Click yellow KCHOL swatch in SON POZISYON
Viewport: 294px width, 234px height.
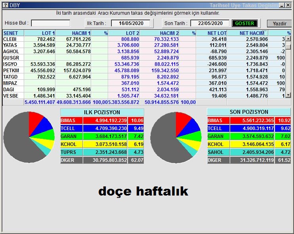click(x=218, y=144)
